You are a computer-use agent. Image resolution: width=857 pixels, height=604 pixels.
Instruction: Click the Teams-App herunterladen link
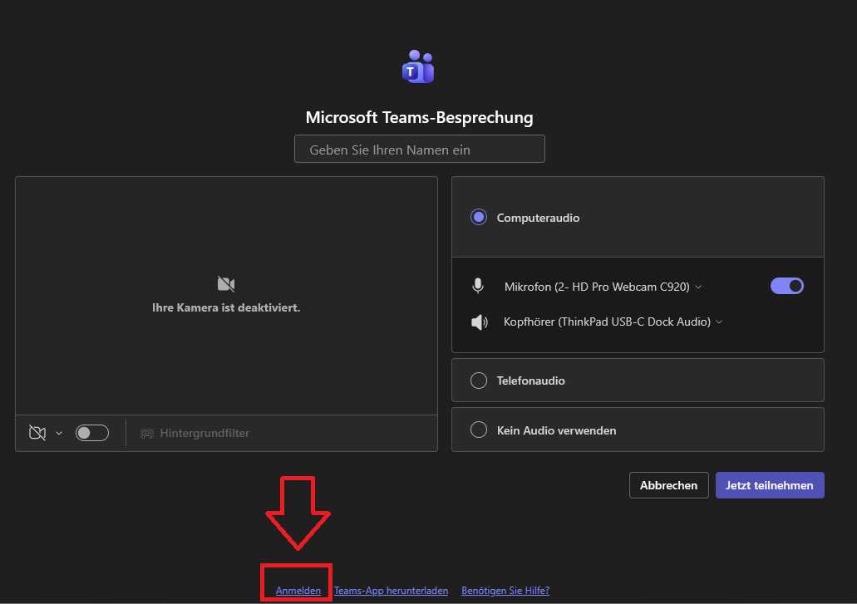[x=391, y=591]
